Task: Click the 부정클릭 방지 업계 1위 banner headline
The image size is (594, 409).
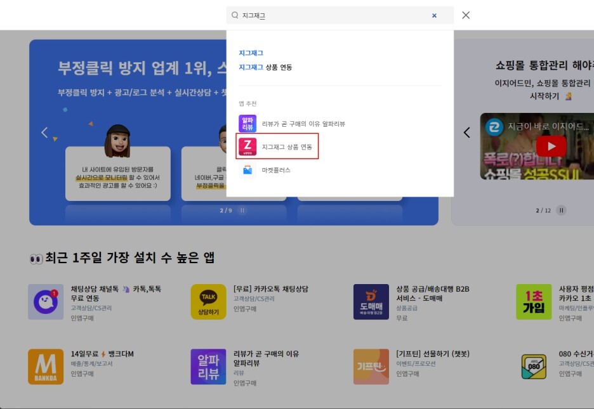Action: tap(142, 68)
